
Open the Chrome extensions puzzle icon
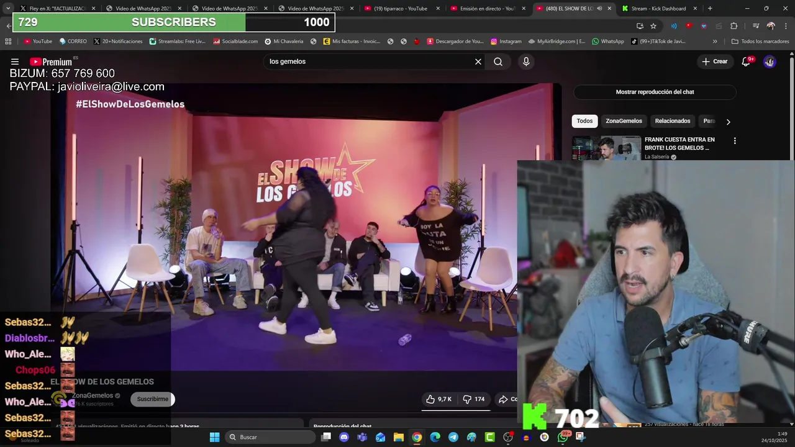pyautogui.click(x=734, y=26)
